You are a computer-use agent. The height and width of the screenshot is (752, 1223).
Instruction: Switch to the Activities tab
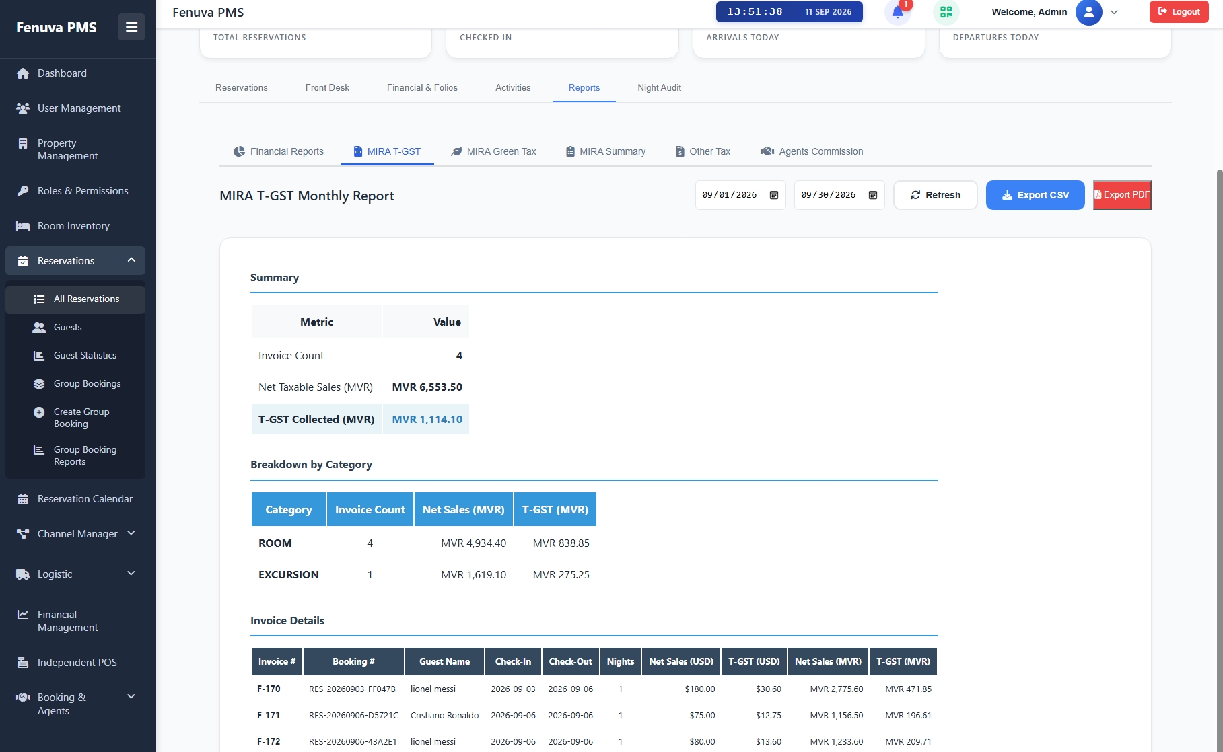pos(513,88)
